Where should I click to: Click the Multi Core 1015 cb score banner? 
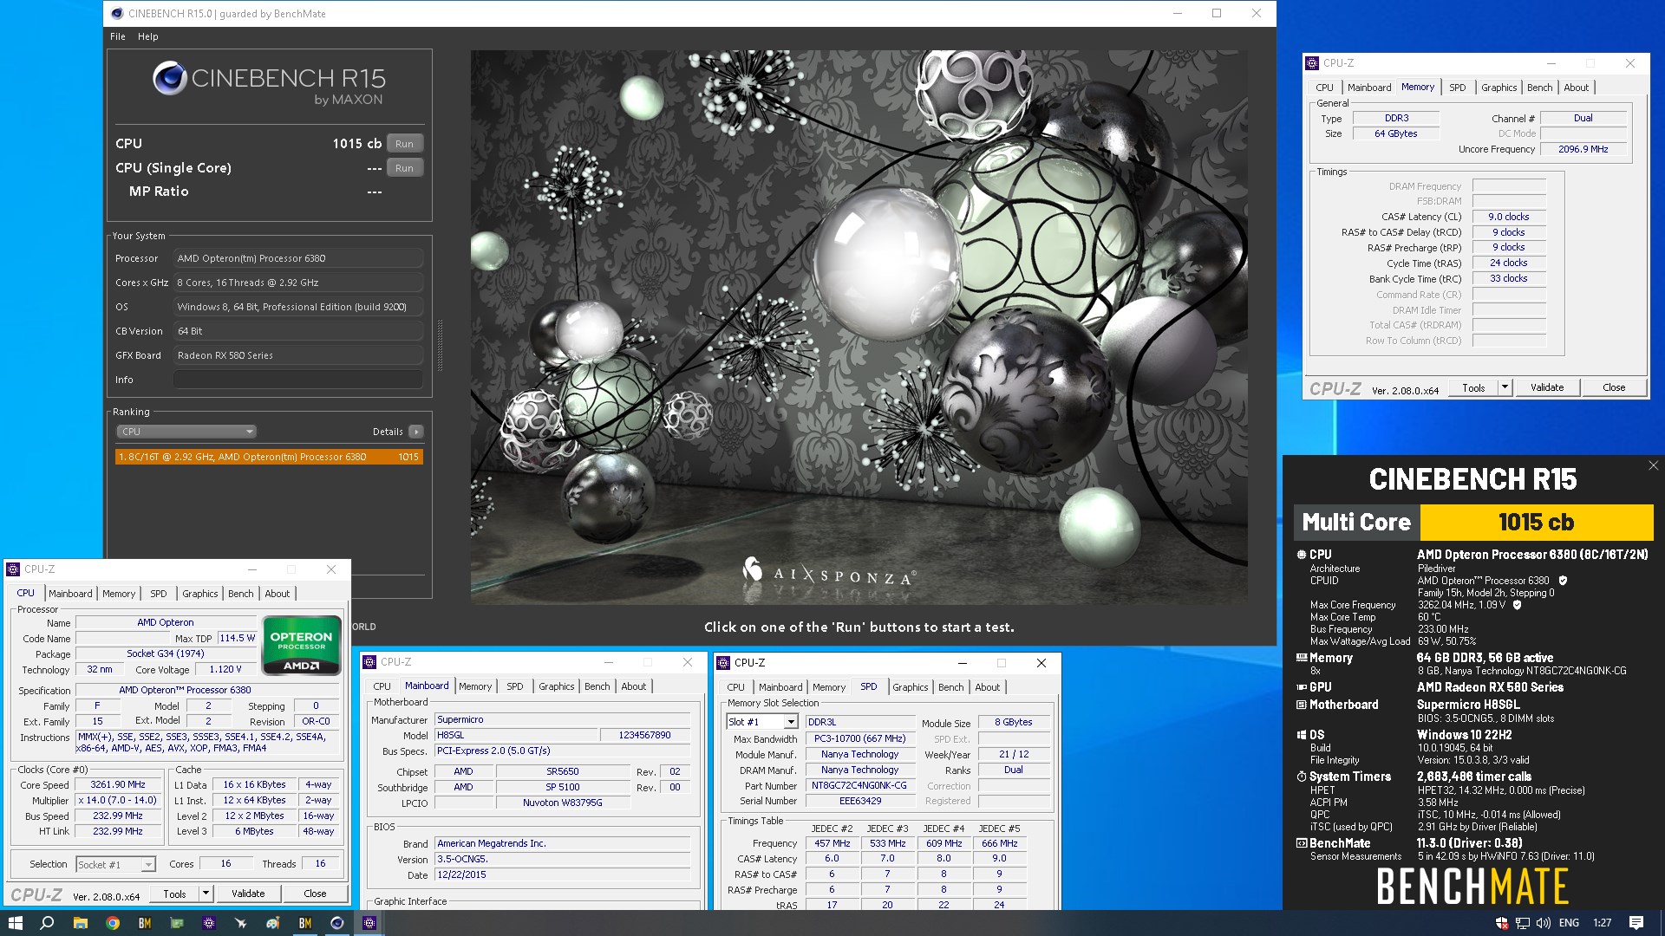click(1473, 523)
